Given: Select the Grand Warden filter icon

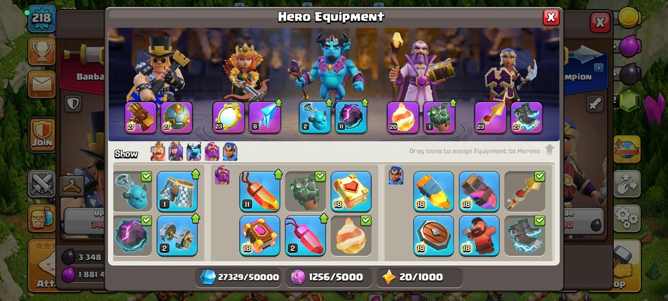Looking at the screenshot, I should (x=212, y=151).
